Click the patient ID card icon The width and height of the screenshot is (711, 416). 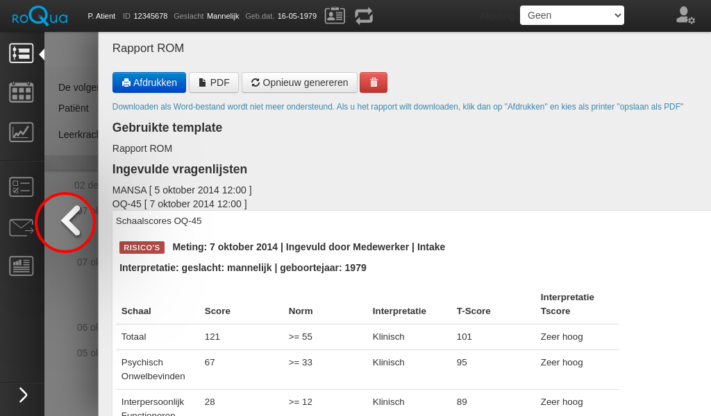(335, 15)
